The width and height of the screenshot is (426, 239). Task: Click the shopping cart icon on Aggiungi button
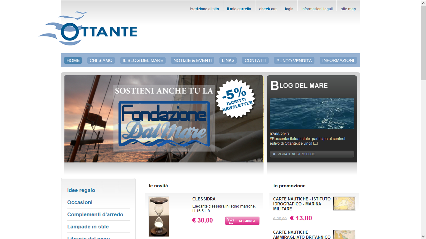pyautogui.click(x=231, y=221)
